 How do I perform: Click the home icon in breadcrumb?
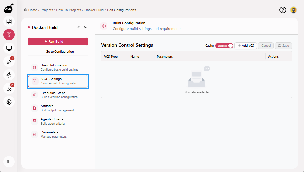pos(25,10)
